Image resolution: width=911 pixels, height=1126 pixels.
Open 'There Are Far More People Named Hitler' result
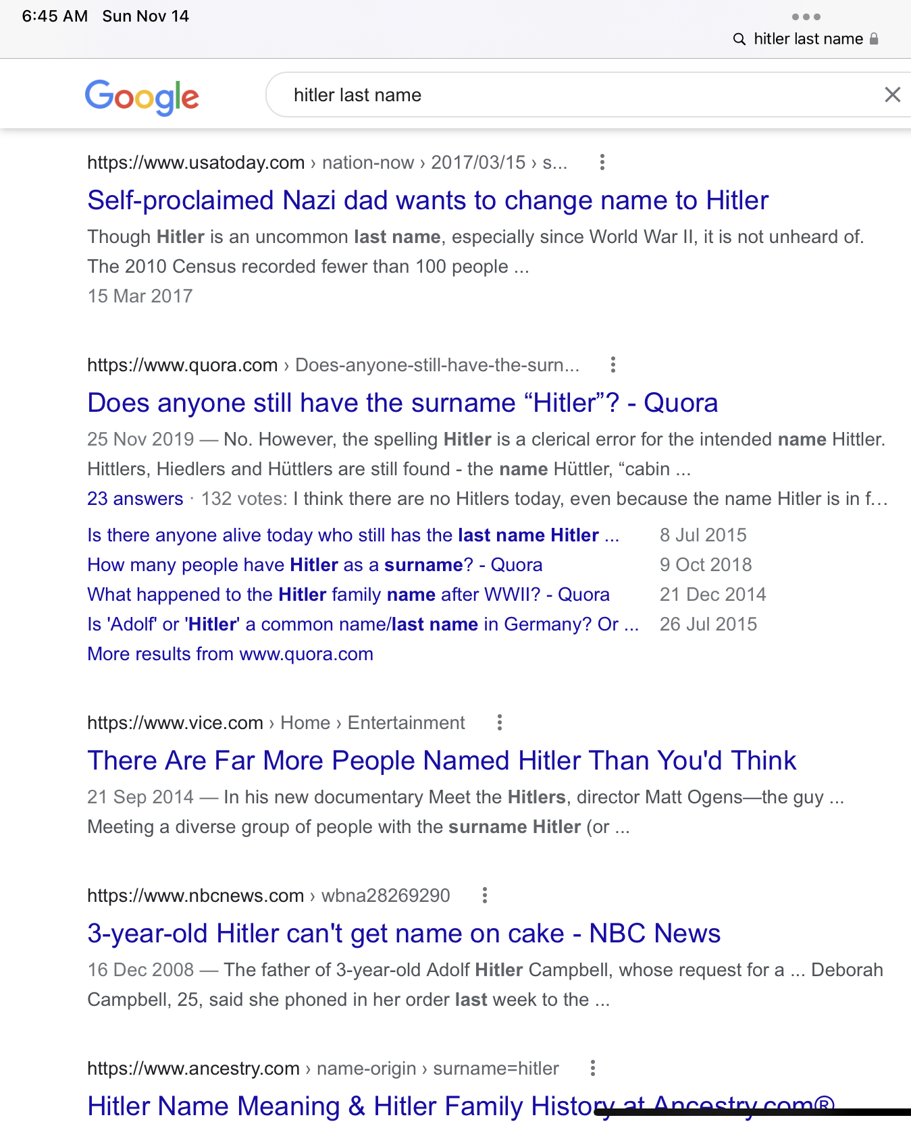point(442,761)
